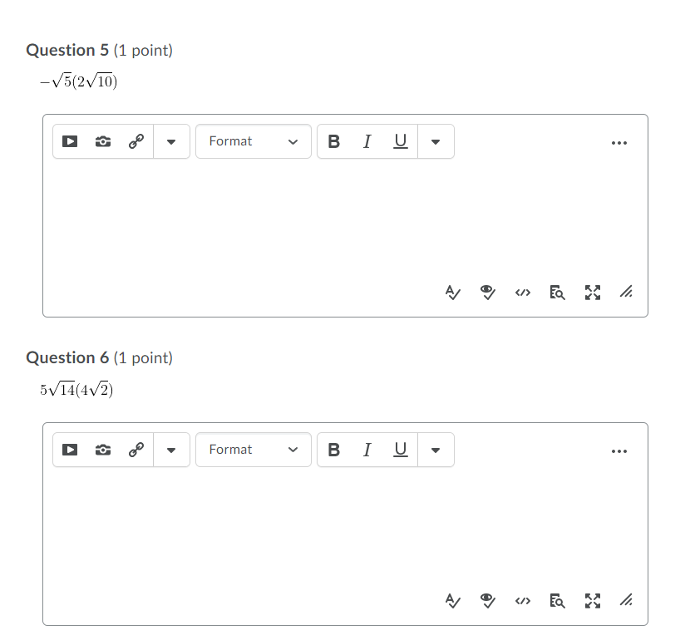
Task: Insert a Quicklink in Question 5 answer
Action: click(x=136, y=141)
